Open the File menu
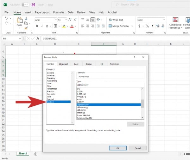The height and width of the screenshot is (160, 190). tap(6, 12)
